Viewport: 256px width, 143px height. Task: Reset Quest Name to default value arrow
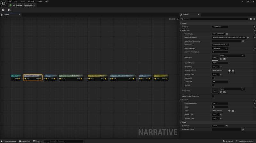click(254, 34)
